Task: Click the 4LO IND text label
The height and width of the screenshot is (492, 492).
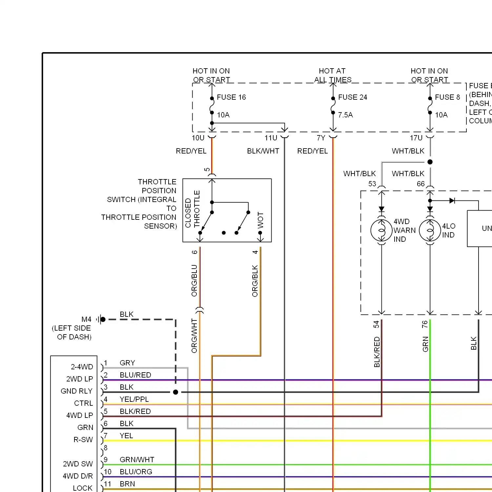Action: [x=449, y=230]
